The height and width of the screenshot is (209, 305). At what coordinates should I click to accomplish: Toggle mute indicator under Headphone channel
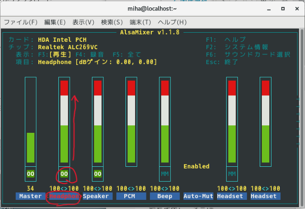coord(64,174)
